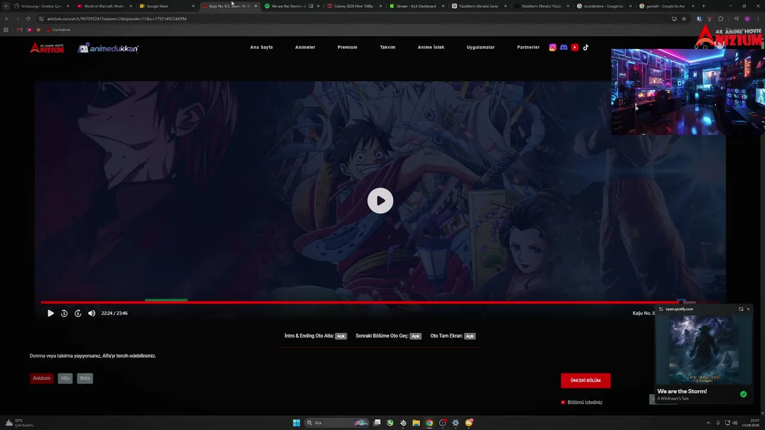Close the Spotify picture-in-picture mini player
This screenshot has height=430, width=765.
pyautogui.click(x=748, y=309)
